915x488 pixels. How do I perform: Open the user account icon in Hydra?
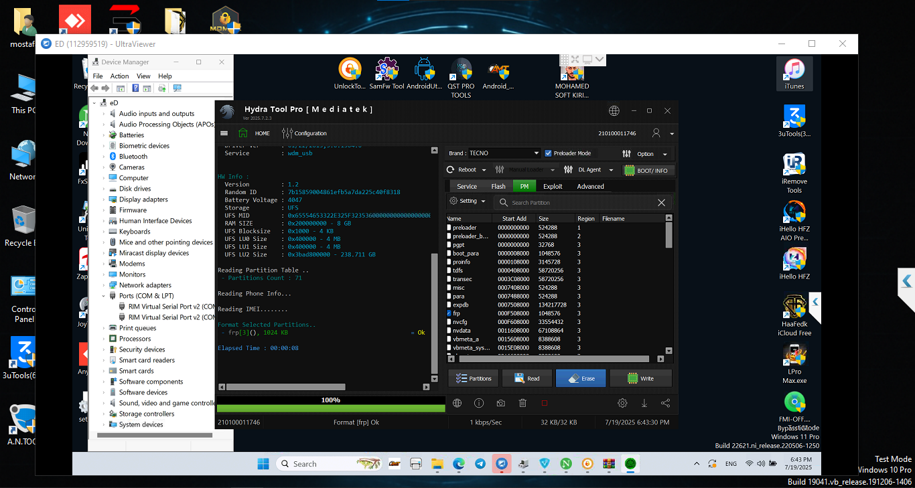tap(656, 133)
